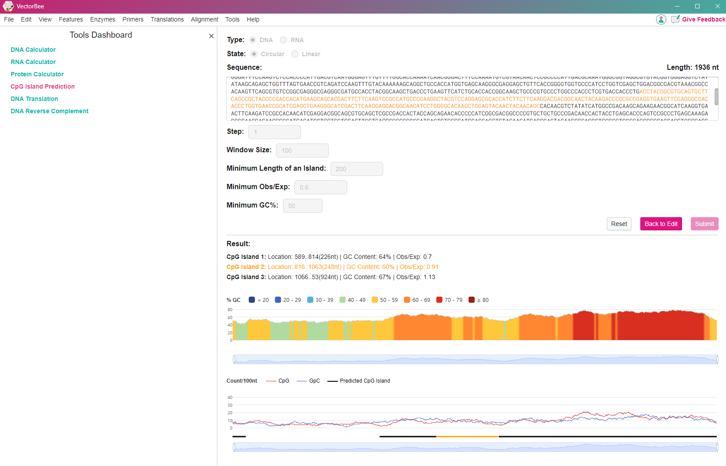Click the Back to Edit button
The height and width of the screenshot is (466, 726).
coord(661,224)
